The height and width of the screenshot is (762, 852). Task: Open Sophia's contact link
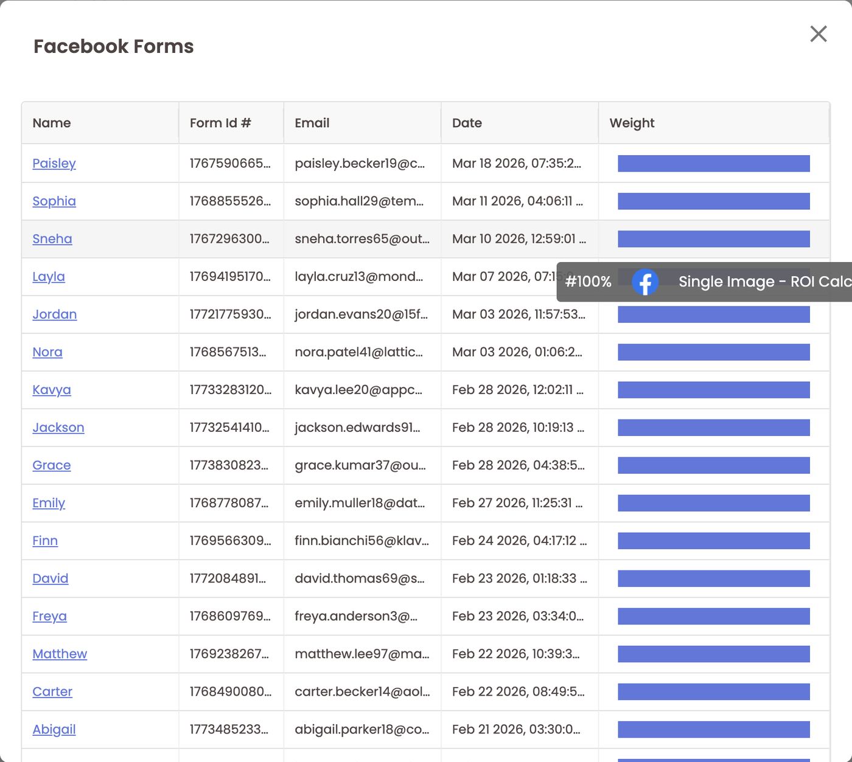(x=54, y=201)
